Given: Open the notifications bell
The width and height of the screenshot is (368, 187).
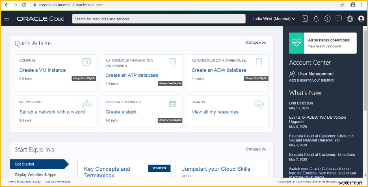Looking at the screenshot, I should (x=316, y=19).
